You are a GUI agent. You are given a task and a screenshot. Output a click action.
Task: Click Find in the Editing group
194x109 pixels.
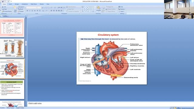tap(121, 7)
